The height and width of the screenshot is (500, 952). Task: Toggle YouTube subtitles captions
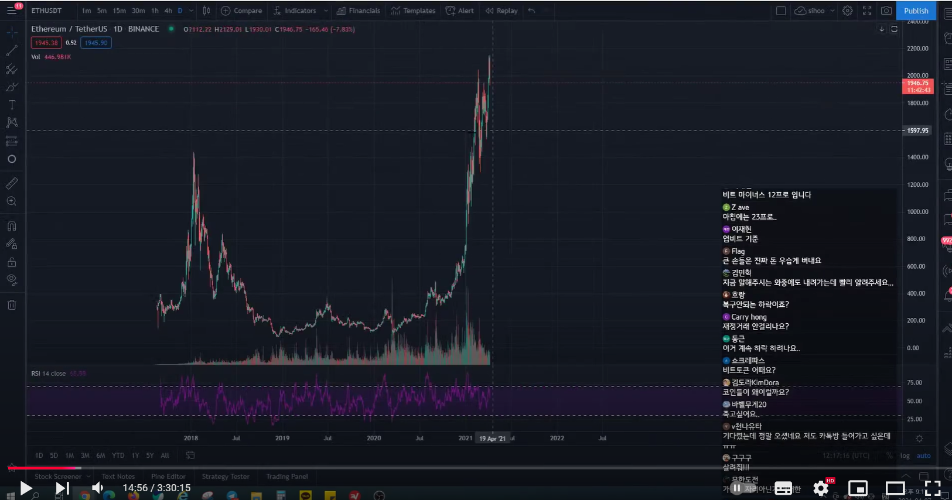[783, 488]
